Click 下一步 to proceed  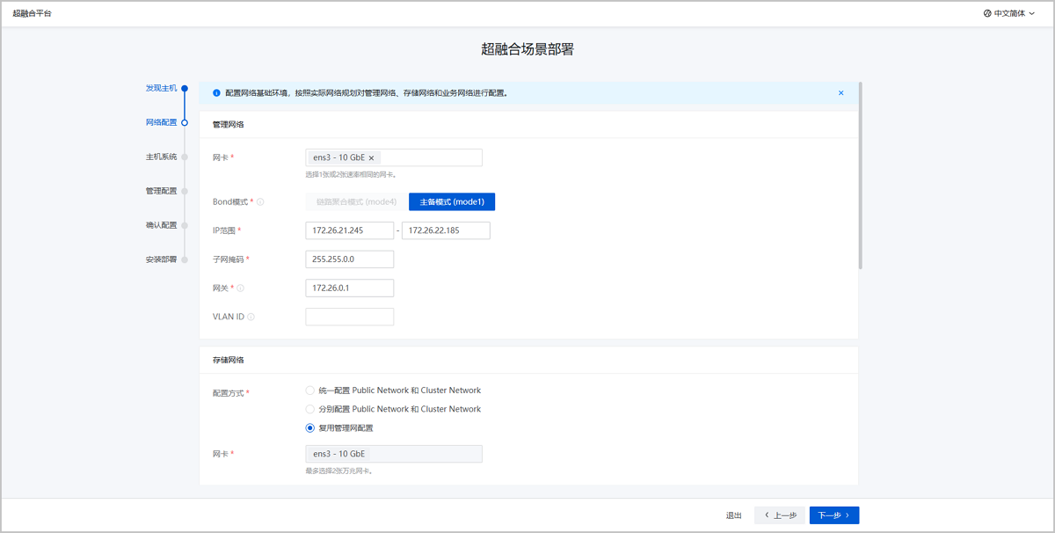coord(833,515)
